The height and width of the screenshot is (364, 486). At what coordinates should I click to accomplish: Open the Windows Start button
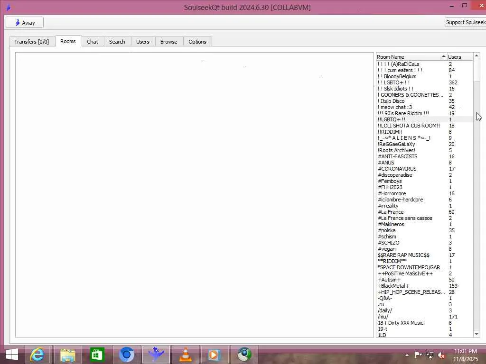click(12, 355)
